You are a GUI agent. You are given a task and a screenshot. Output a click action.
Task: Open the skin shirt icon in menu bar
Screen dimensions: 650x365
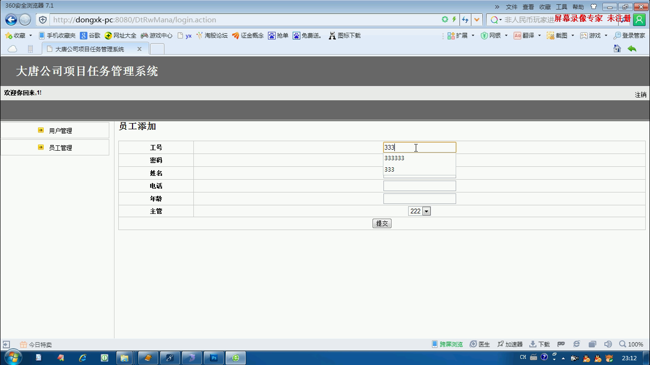pyautogui.click(x=593, y=7)
